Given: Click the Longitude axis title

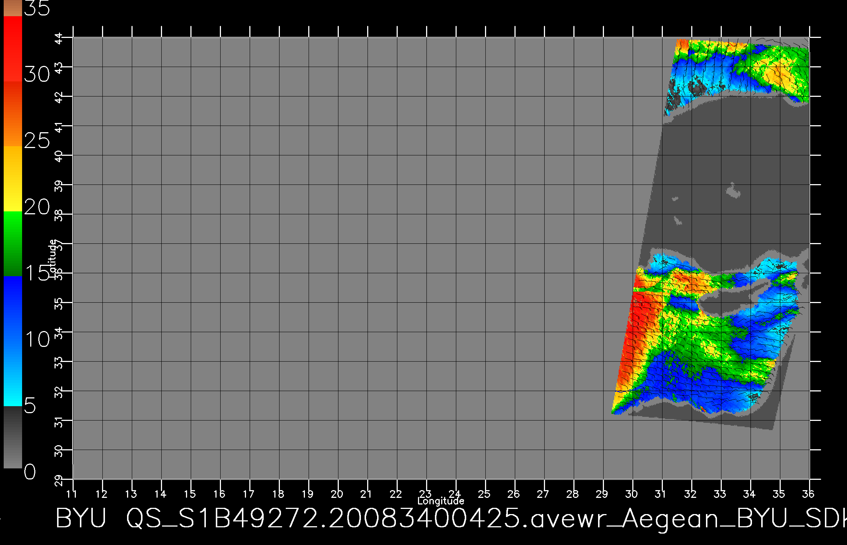Looking at the screenshot, I should (441, 501).
